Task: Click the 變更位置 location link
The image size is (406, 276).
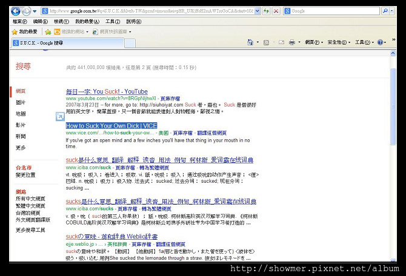Action: 25,175
